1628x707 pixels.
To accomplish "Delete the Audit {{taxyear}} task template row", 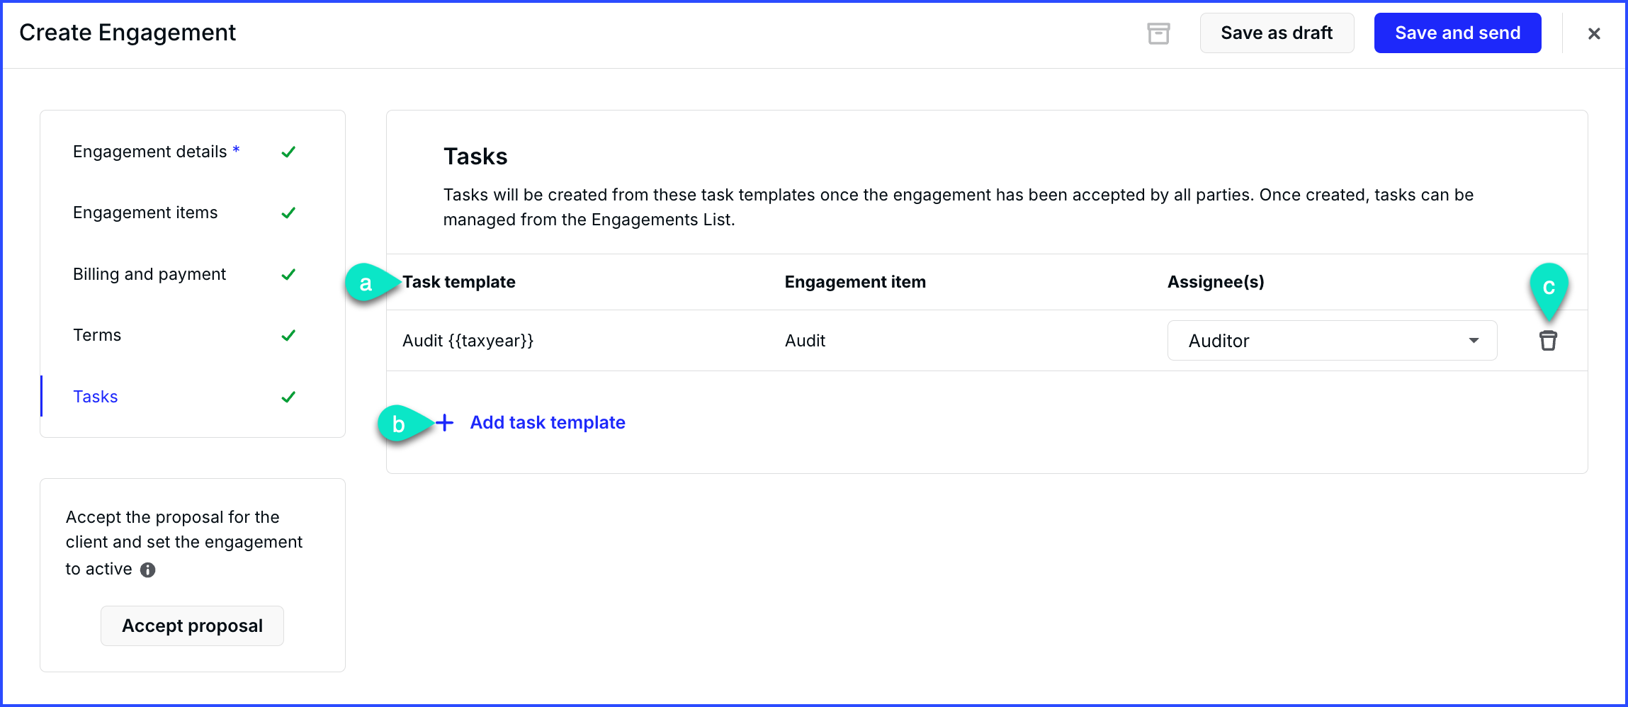I will 1548,341.
